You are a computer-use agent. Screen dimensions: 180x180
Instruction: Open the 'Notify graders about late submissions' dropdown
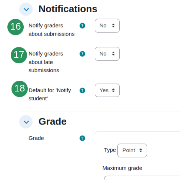click(x=107, y=54)
